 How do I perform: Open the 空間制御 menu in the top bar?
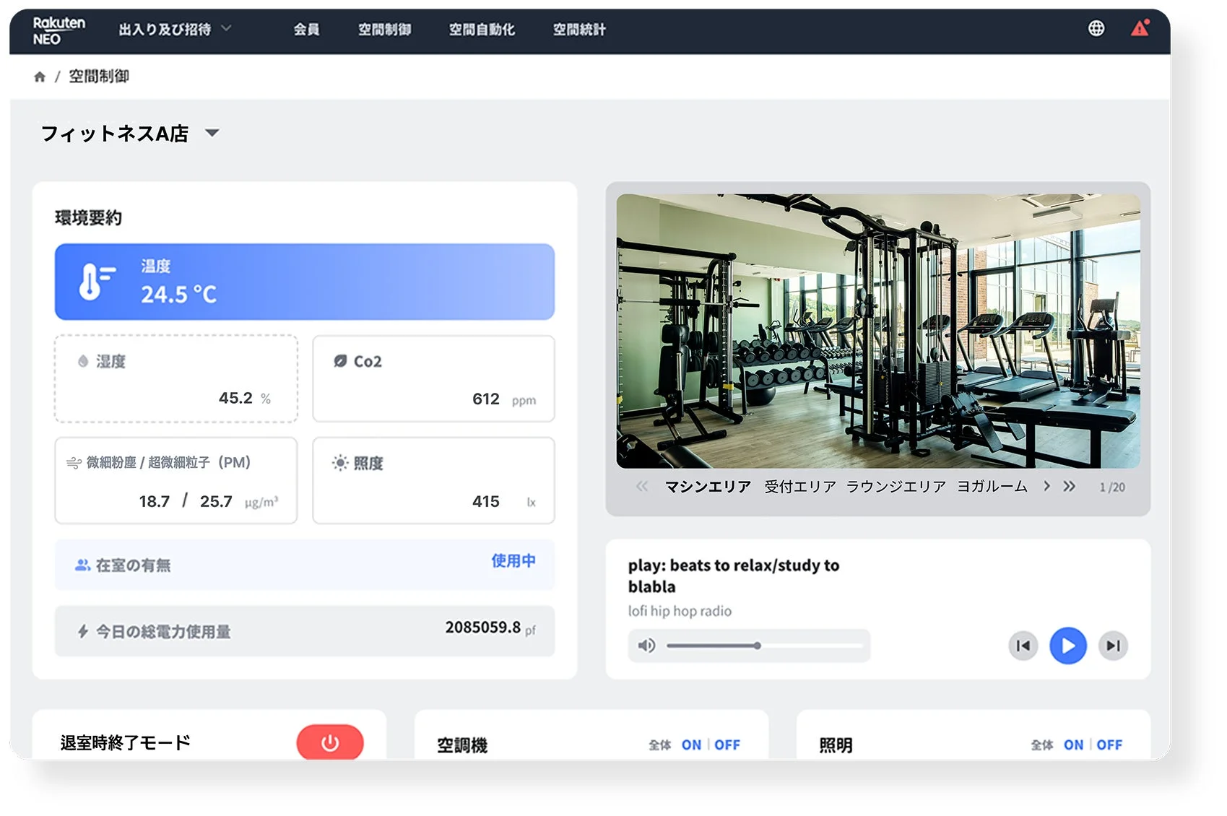point(385,30)
